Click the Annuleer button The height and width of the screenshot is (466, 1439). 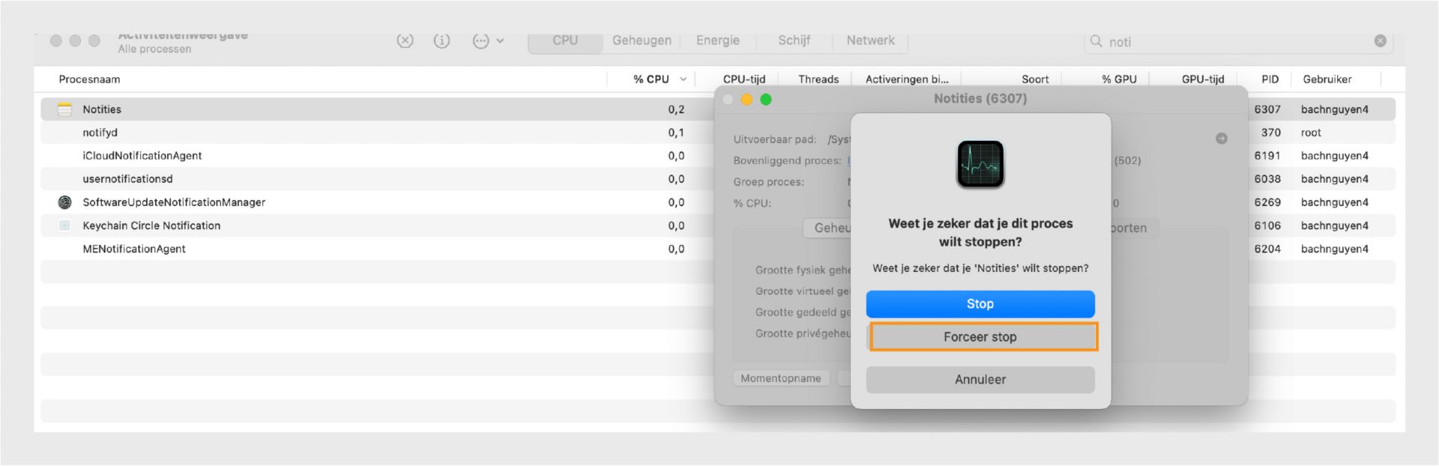(980, 380)
